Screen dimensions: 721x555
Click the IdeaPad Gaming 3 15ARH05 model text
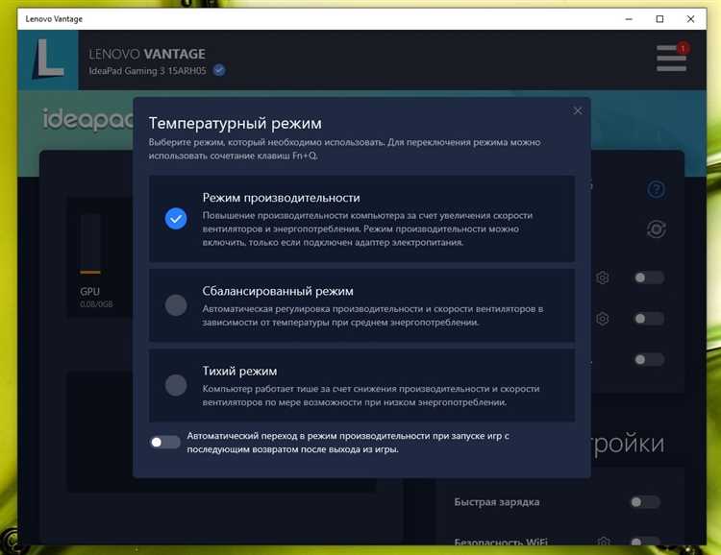tap(147, 71)
